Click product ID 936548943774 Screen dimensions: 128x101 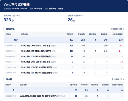tap(11, 45)
